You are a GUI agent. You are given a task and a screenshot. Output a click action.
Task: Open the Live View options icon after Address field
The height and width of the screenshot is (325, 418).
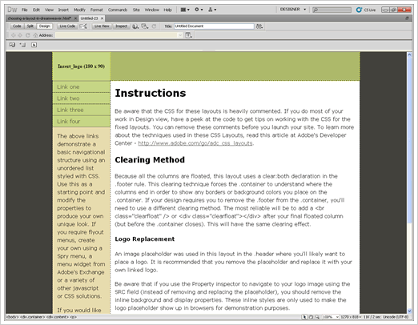[x=188, y=35]
